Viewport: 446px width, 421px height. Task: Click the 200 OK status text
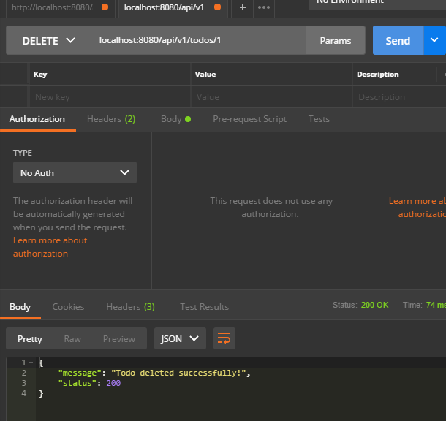(x=374, y=305)
